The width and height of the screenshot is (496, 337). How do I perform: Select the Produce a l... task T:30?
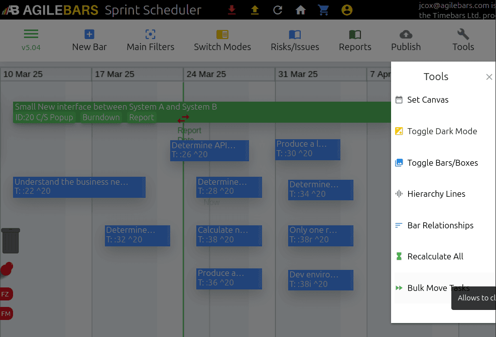(307, 149)
